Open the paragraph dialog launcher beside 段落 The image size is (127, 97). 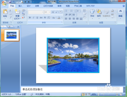[87, 22]
